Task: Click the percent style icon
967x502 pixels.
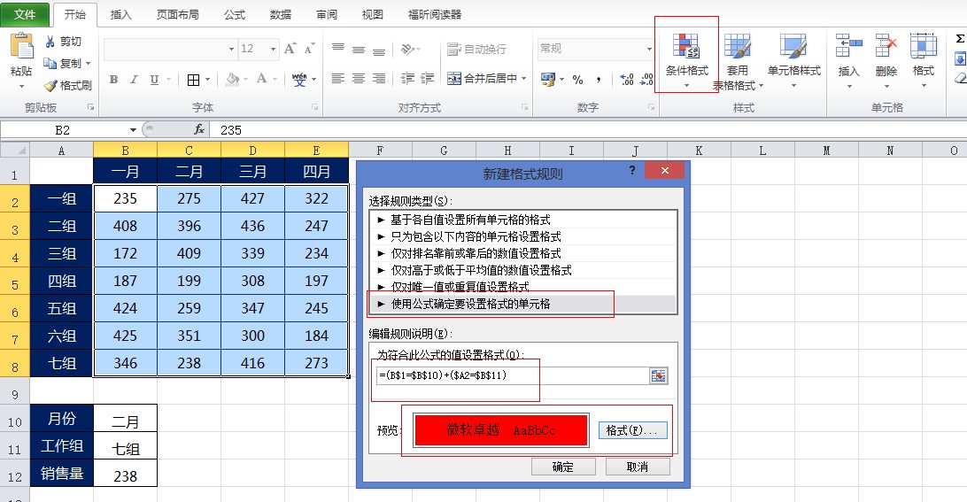Action: click(x=578, y=80)
